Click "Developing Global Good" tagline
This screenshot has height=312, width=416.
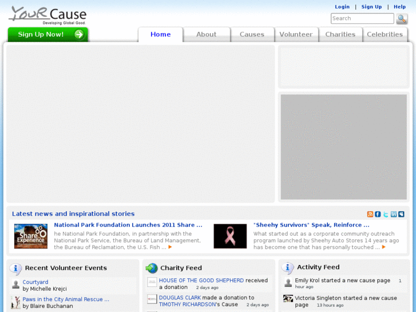64,23
